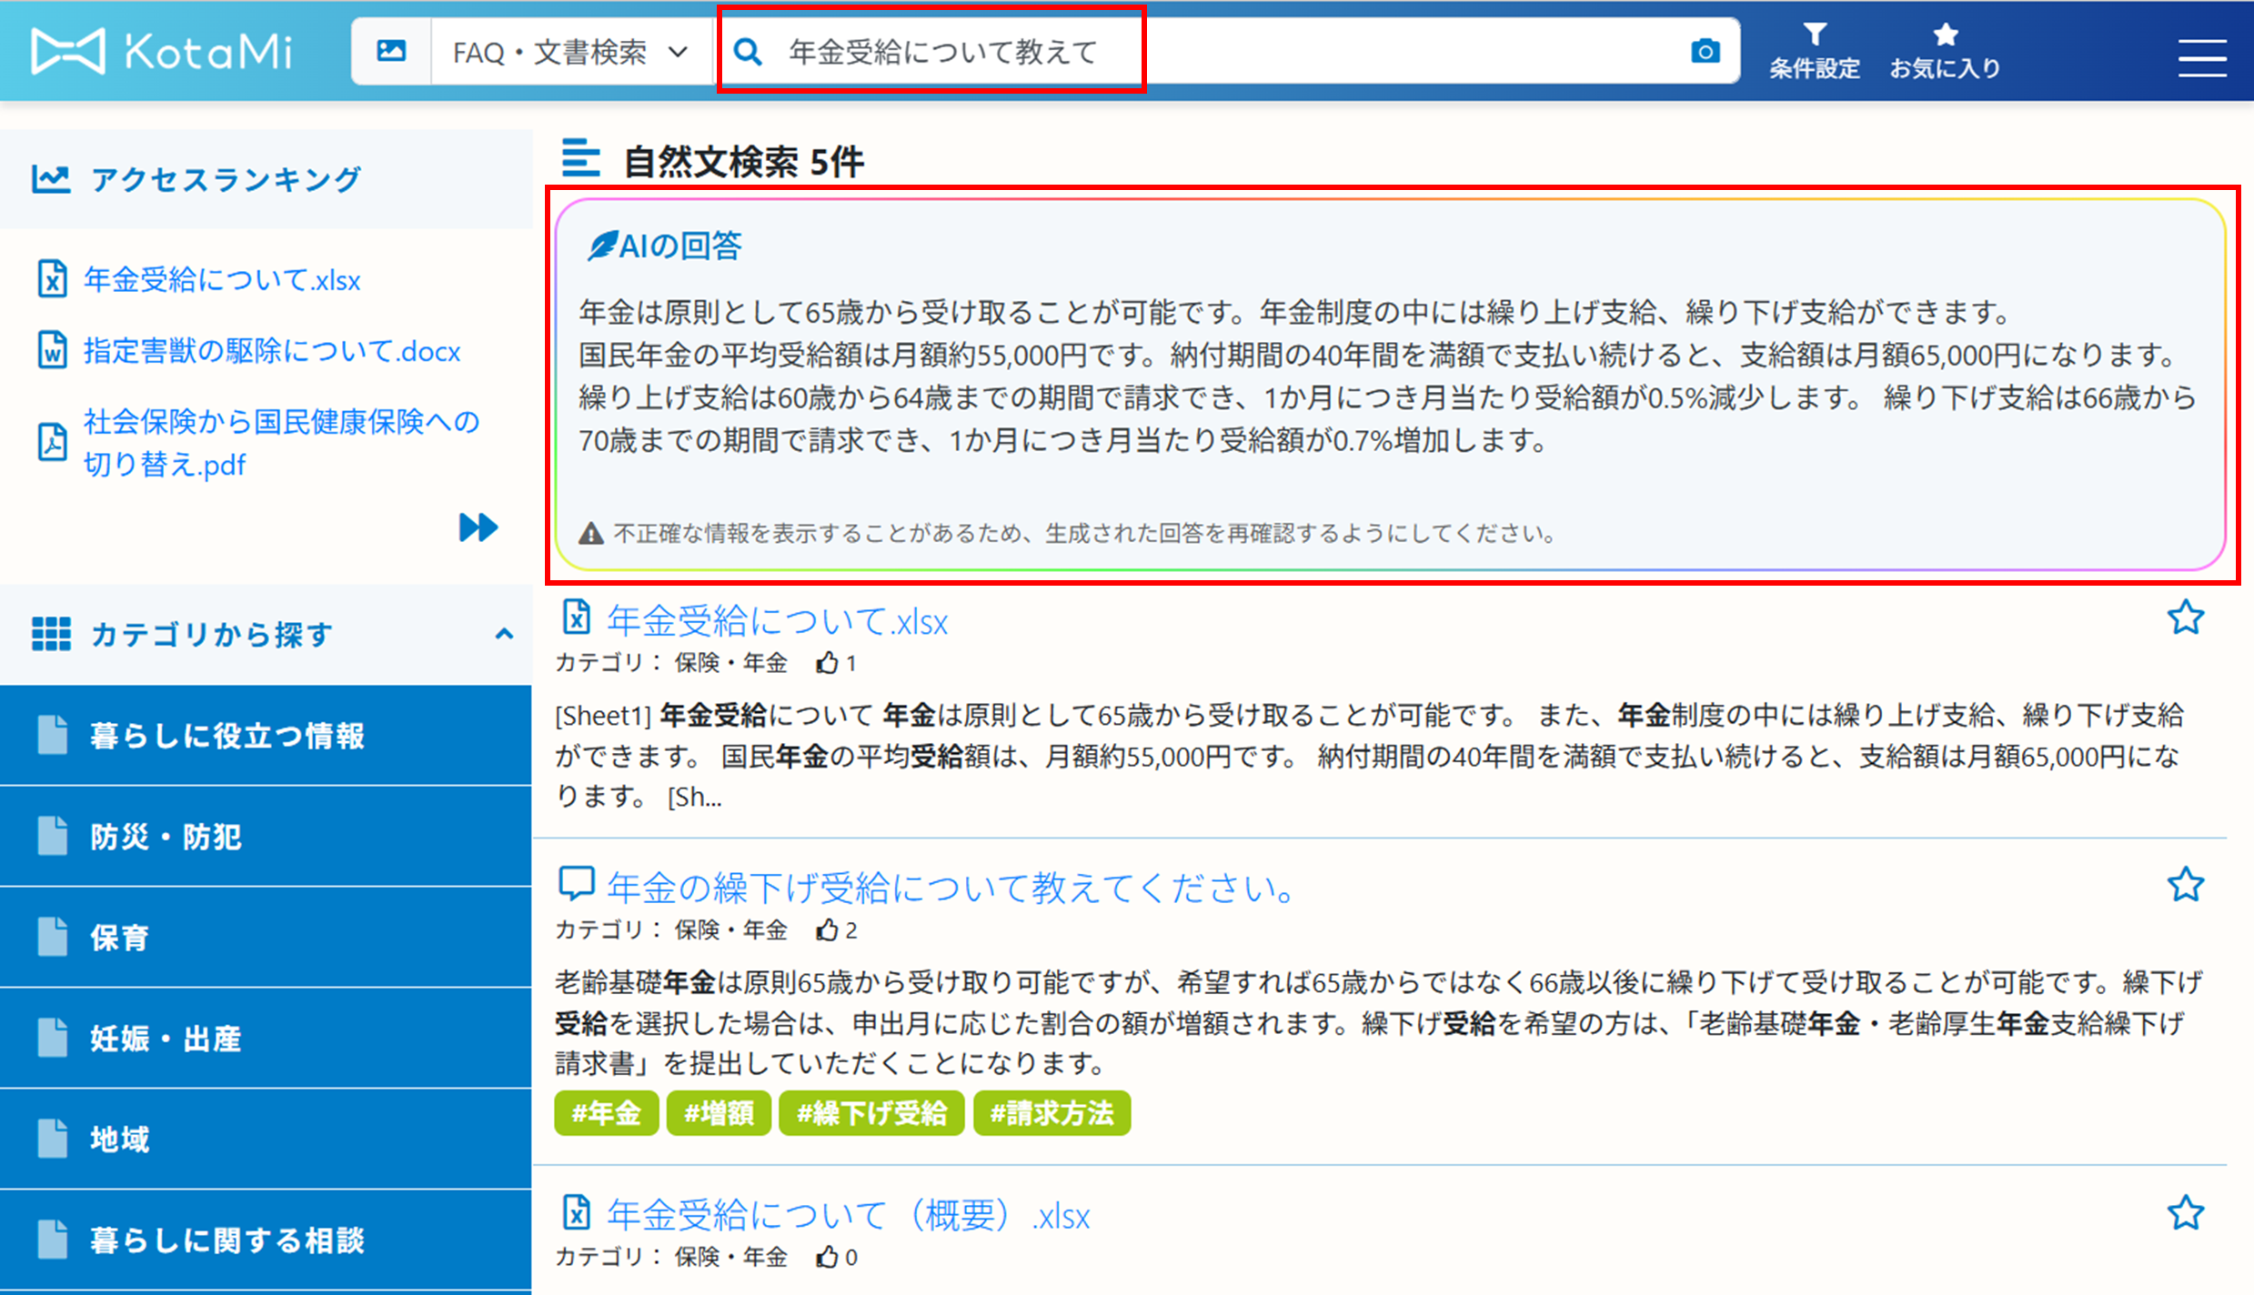Click the camera icon in search bar
Viewport: 2254px width, 1295px height.
pyautogui.click(x=1705, y=51)
